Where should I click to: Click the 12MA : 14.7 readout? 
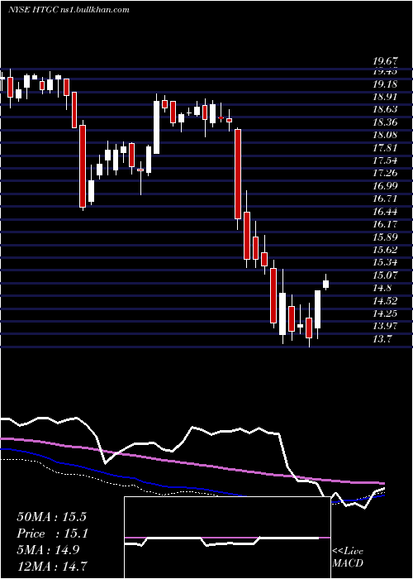(51, 566)
